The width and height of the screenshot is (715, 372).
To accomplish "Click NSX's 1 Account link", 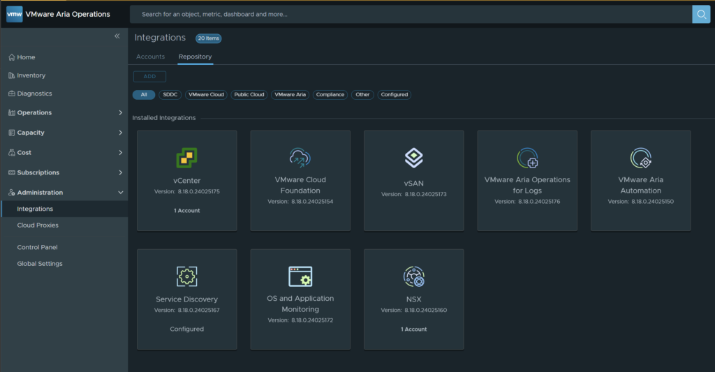I will 414,329.
